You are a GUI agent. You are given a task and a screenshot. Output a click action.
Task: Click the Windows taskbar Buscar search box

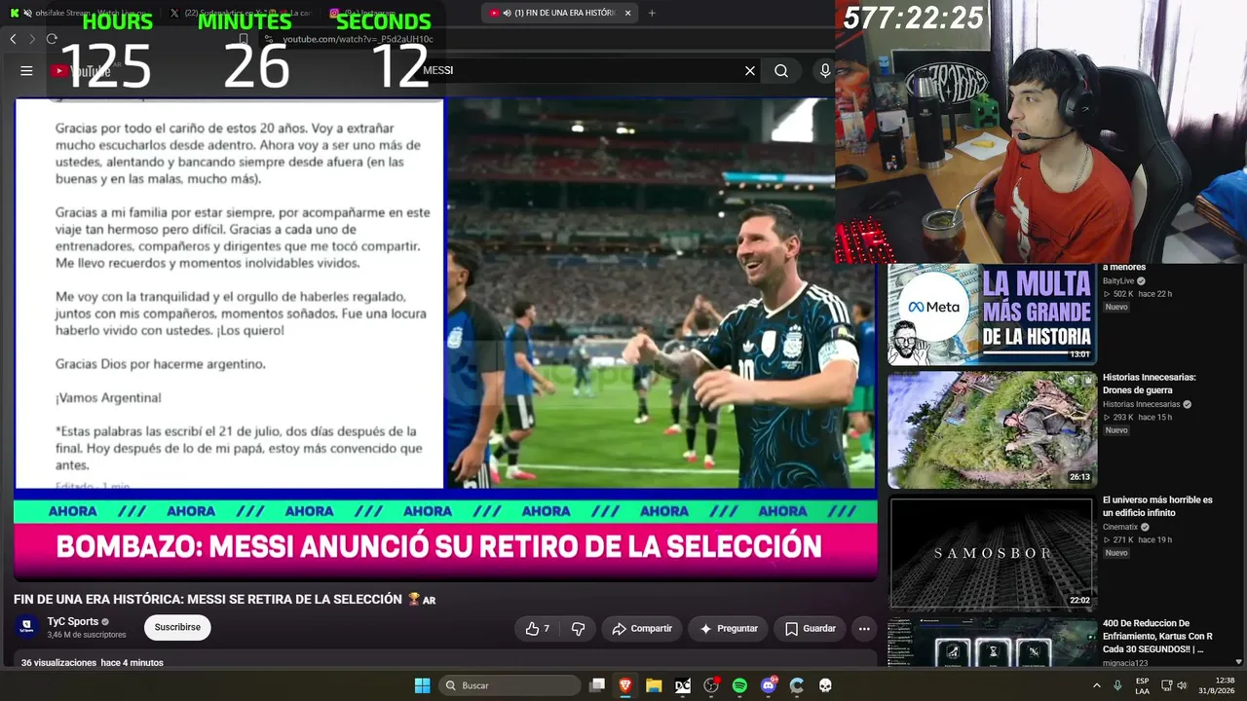(510, 685)
